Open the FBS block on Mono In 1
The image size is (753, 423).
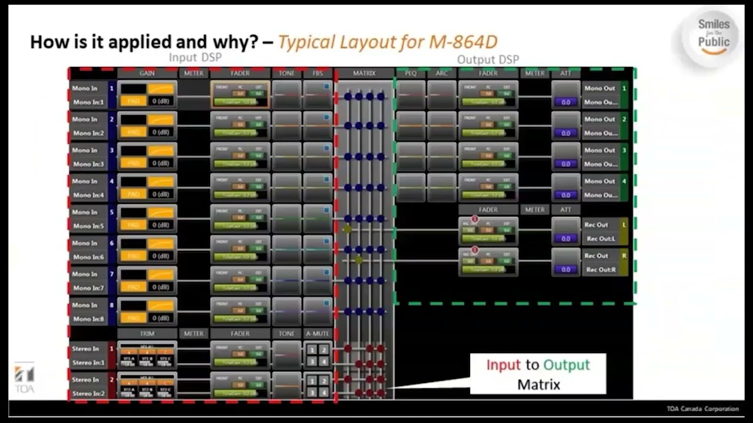click(x=318, y=95)
